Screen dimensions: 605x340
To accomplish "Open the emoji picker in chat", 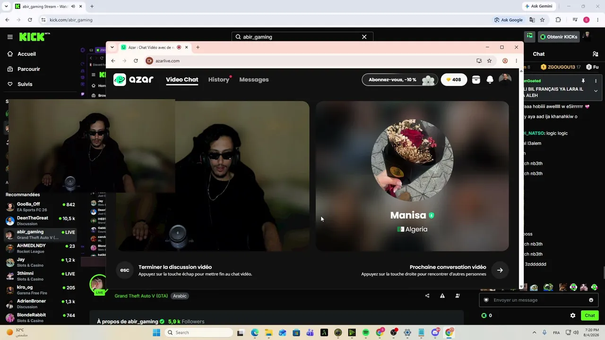I will [x=591, y=300].
